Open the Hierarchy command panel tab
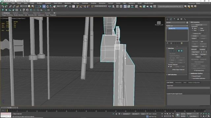Image resolution: width=211 pixels, height=118 pixels. pyautogui.click(x=174, y=19)
